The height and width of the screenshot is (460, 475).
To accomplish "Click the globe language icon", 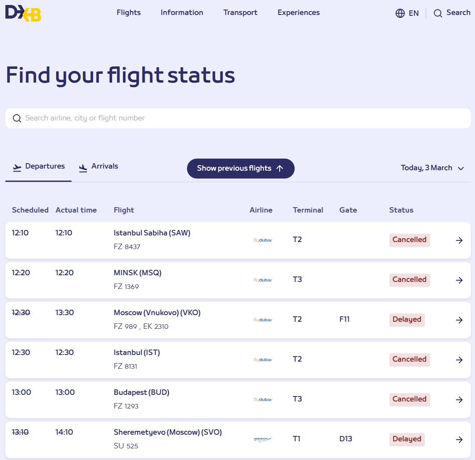I will (x=400, y=13).
